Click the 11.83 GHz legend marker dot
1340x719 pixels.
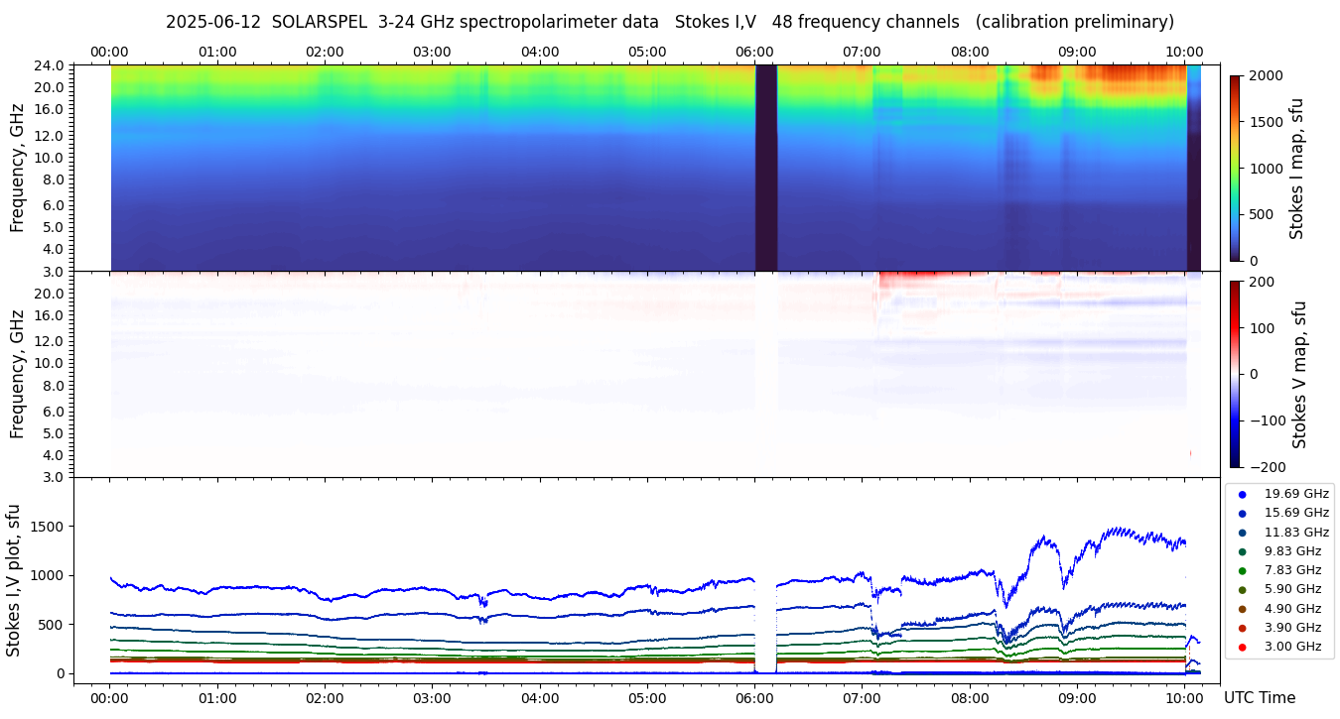pos(1242,533)
